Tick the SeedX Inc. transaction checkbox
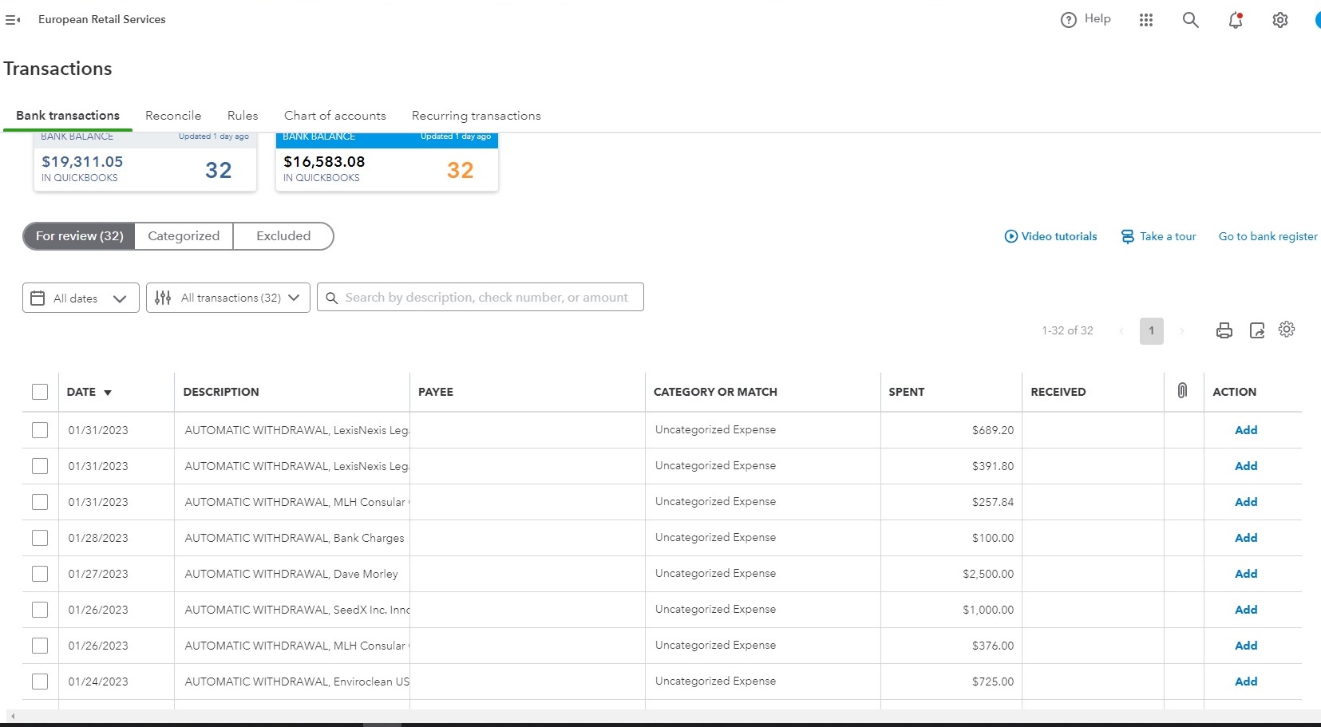 (40, 610)
